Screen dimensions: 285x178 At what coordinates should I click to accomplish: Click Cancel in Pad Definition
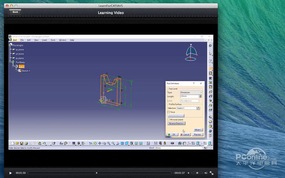click(x=184, y=134)
